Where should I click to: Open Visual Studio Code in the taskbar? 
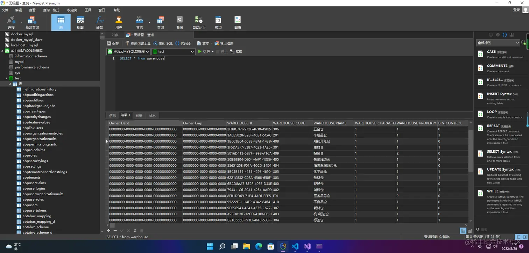[295, 246]
